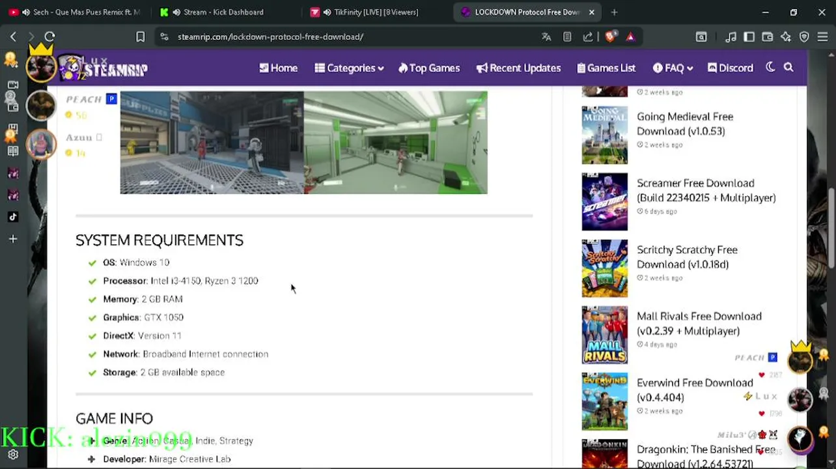Open Screamer Free Download link
Image resolution: width=836 pixels, height=469 pixels.
pyautogui.click(x=706, y=190)
